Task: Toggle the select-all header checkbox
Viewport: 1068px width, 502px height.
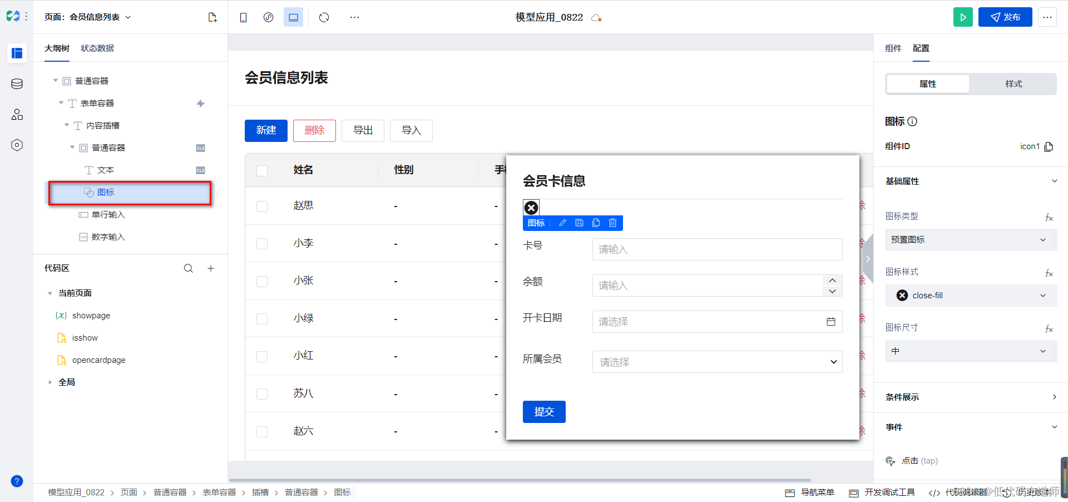Action: 262,170
